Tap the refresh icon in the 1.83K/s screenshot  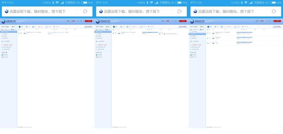point(85,11)
